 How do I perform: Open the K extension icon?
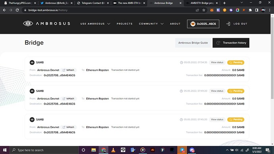click(218, 10)
